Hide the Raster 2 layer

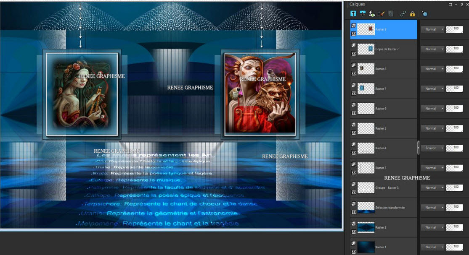coord(354,232)
